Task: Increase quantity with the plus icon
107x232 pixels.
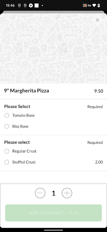Action: pos(67,193)
